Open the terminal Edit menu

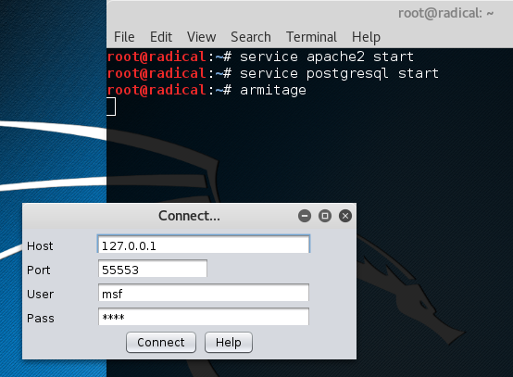161,37
